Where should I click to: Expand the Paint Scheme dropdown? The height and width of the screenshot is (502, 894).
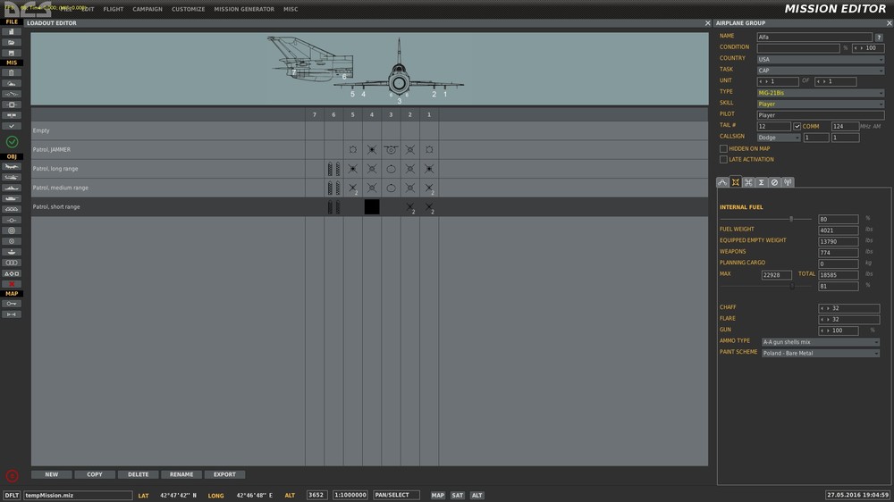coord(821,354)
